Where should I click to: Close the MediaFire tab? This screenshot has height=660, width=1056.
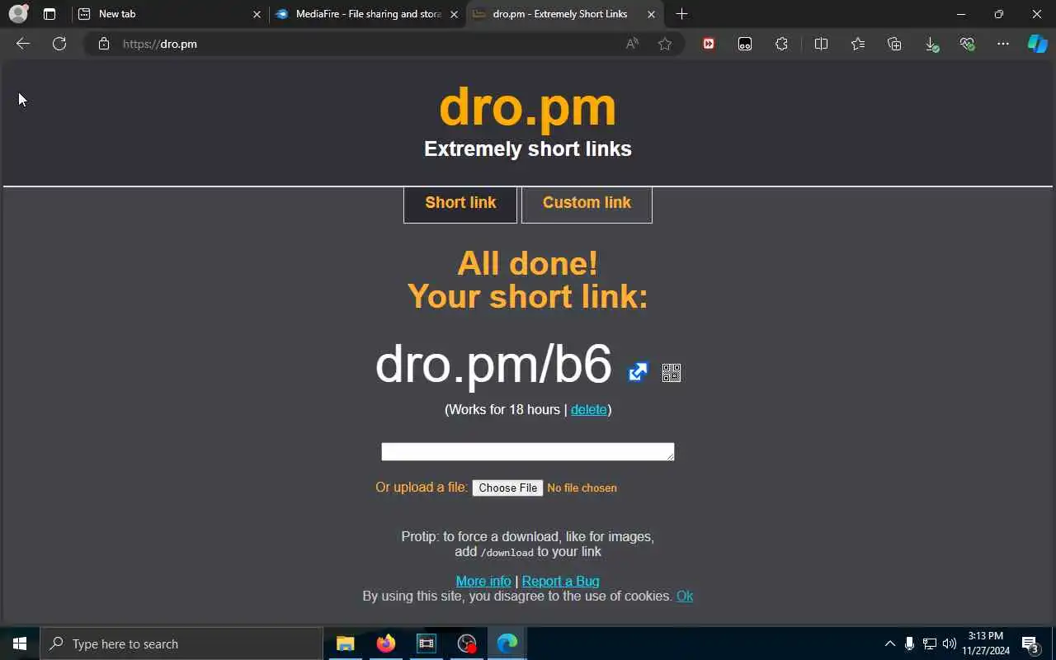coord(454,14)
